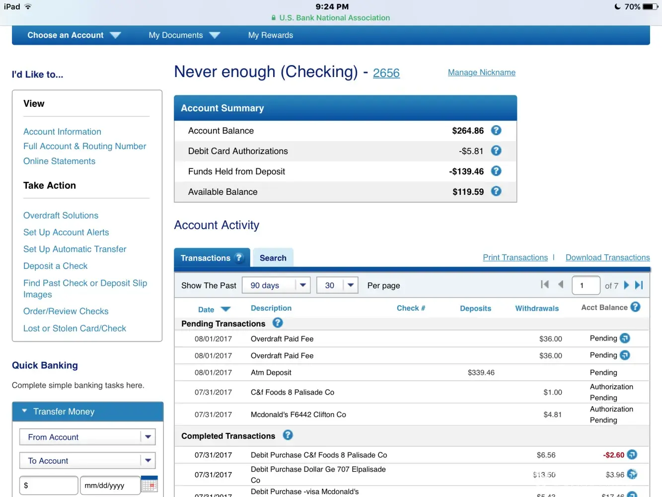The width and height of the screenshot is (662, 497).
Task: Click the Acct Balance column help icon
Action: 635,307
